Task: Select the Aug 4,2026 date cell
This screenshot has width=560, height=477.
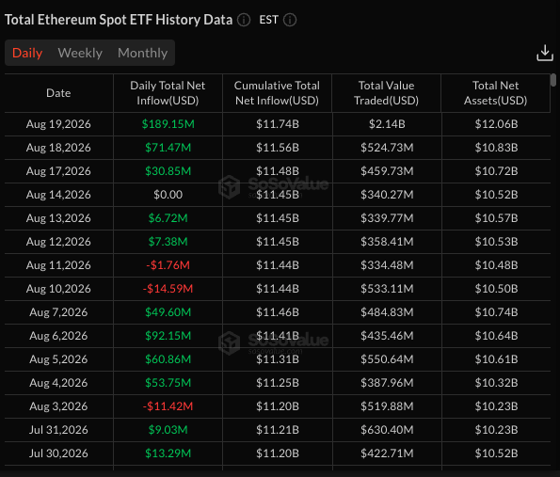Action: click(58, 384)
